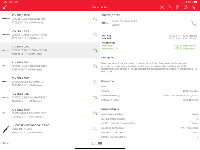Click the Plateforme J+1 availability label
200x150 pixels.
click(110, 49)
